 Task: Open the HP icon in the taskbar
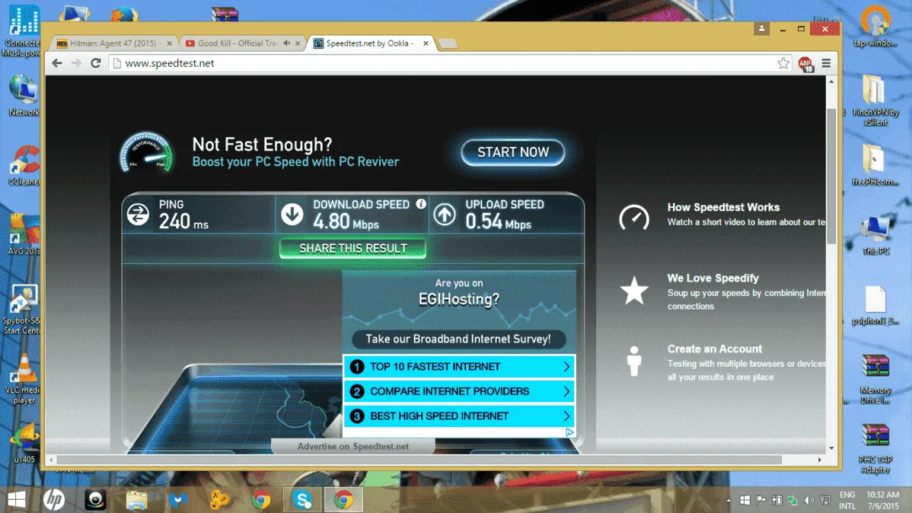54,499
